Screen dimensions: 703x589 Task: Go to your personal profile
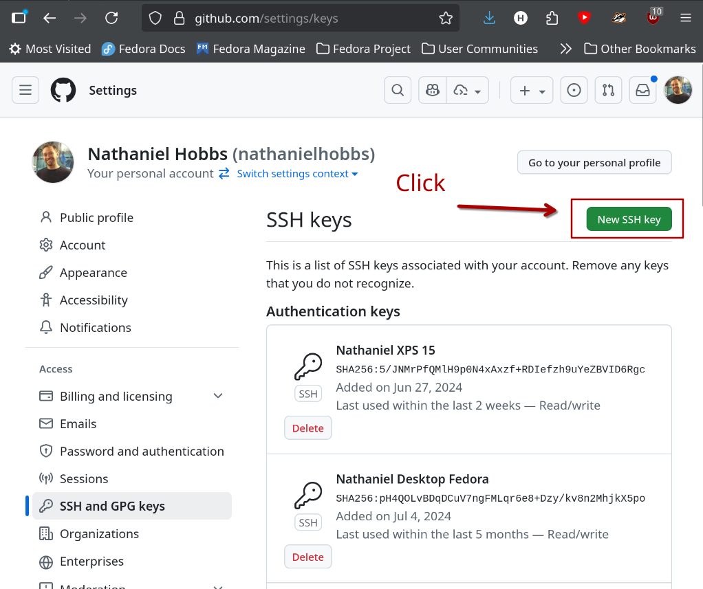point(594,162)
